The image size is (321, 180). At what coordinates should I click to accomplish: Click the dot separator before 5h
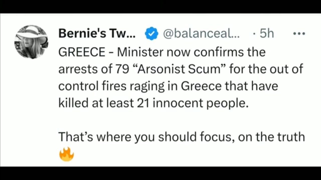[x=254, y=34]
